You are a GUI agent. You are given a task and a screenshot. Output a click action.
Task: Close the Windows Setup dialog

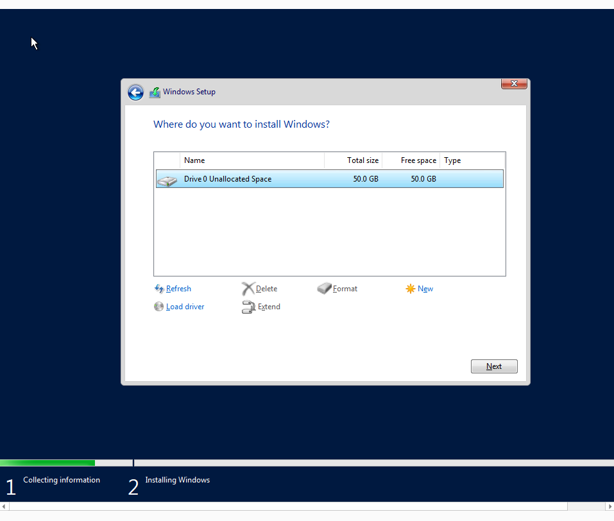(514, 83)
